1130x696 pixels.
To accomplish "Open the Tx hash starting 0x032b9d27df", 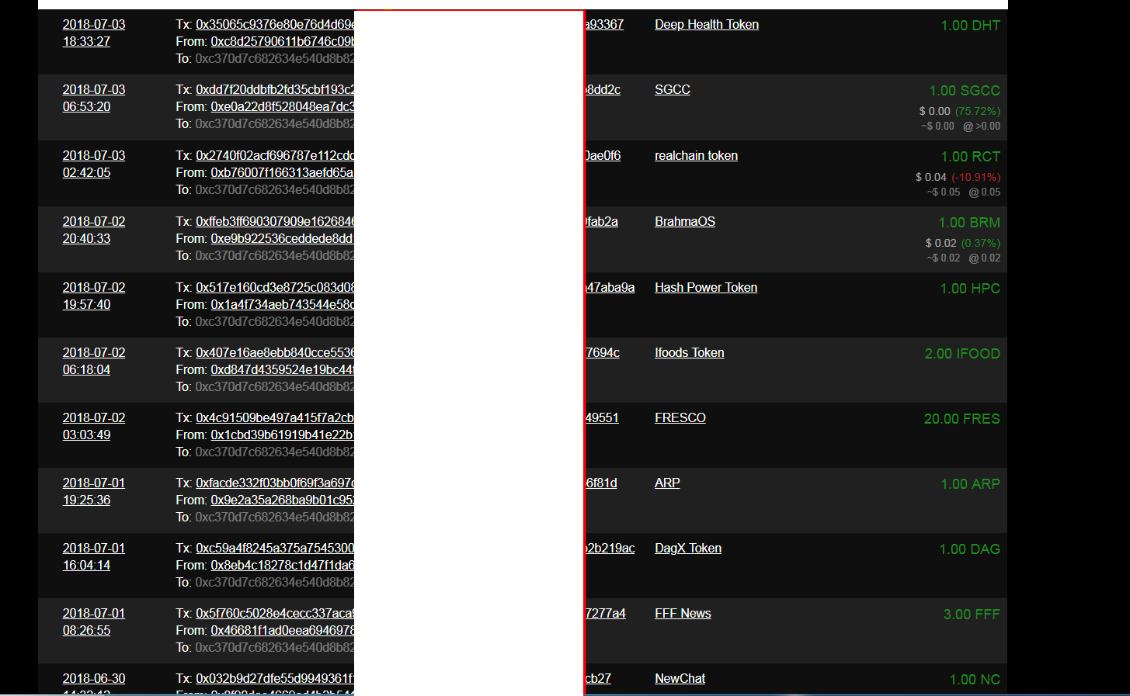I will [275, 679].
